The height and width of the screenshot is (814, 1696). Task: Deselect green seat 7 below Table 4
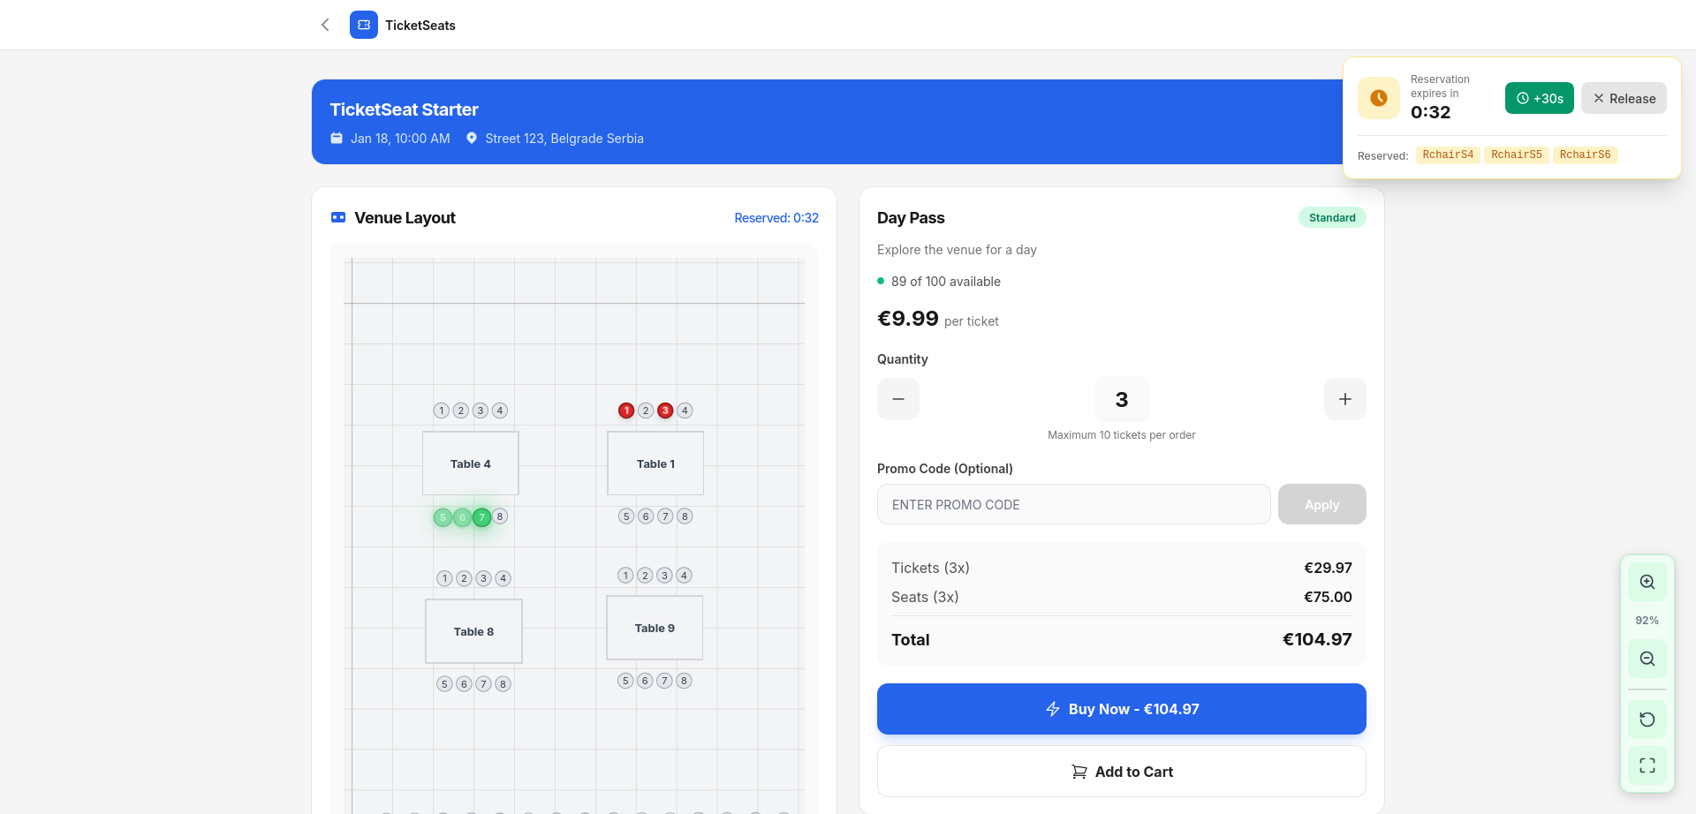481,517
